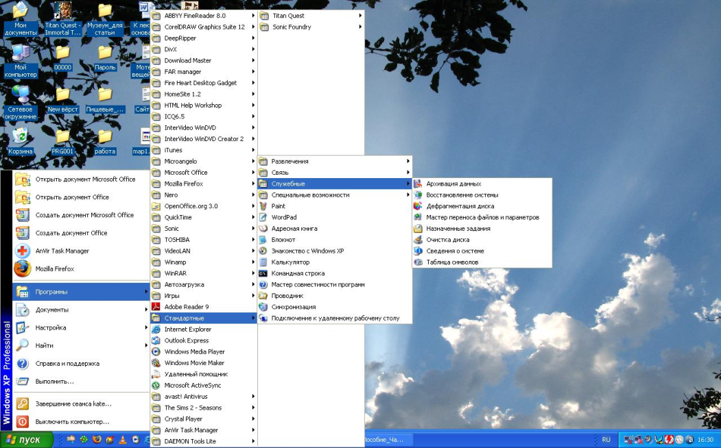The image size is (721, 448).
Task: Open Outlook Express
Action: pos(204,340)
